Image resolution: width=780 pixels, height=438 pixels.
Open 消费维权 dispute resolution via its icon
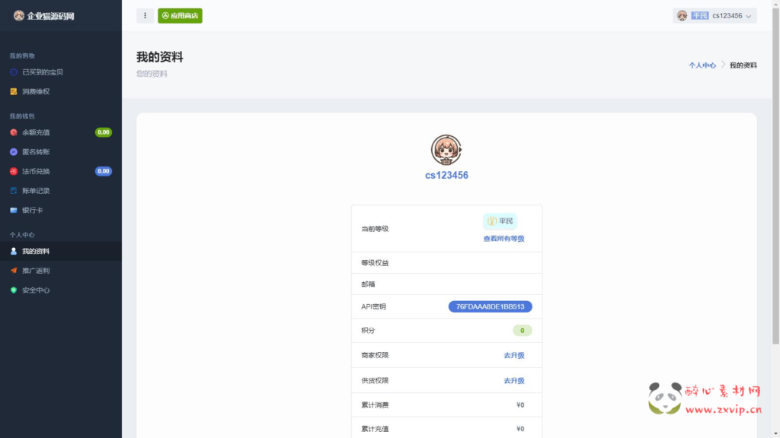click(x=14, y=91)
